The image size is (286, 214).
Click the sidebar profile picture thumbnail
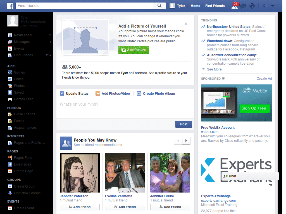coord(13,21)
